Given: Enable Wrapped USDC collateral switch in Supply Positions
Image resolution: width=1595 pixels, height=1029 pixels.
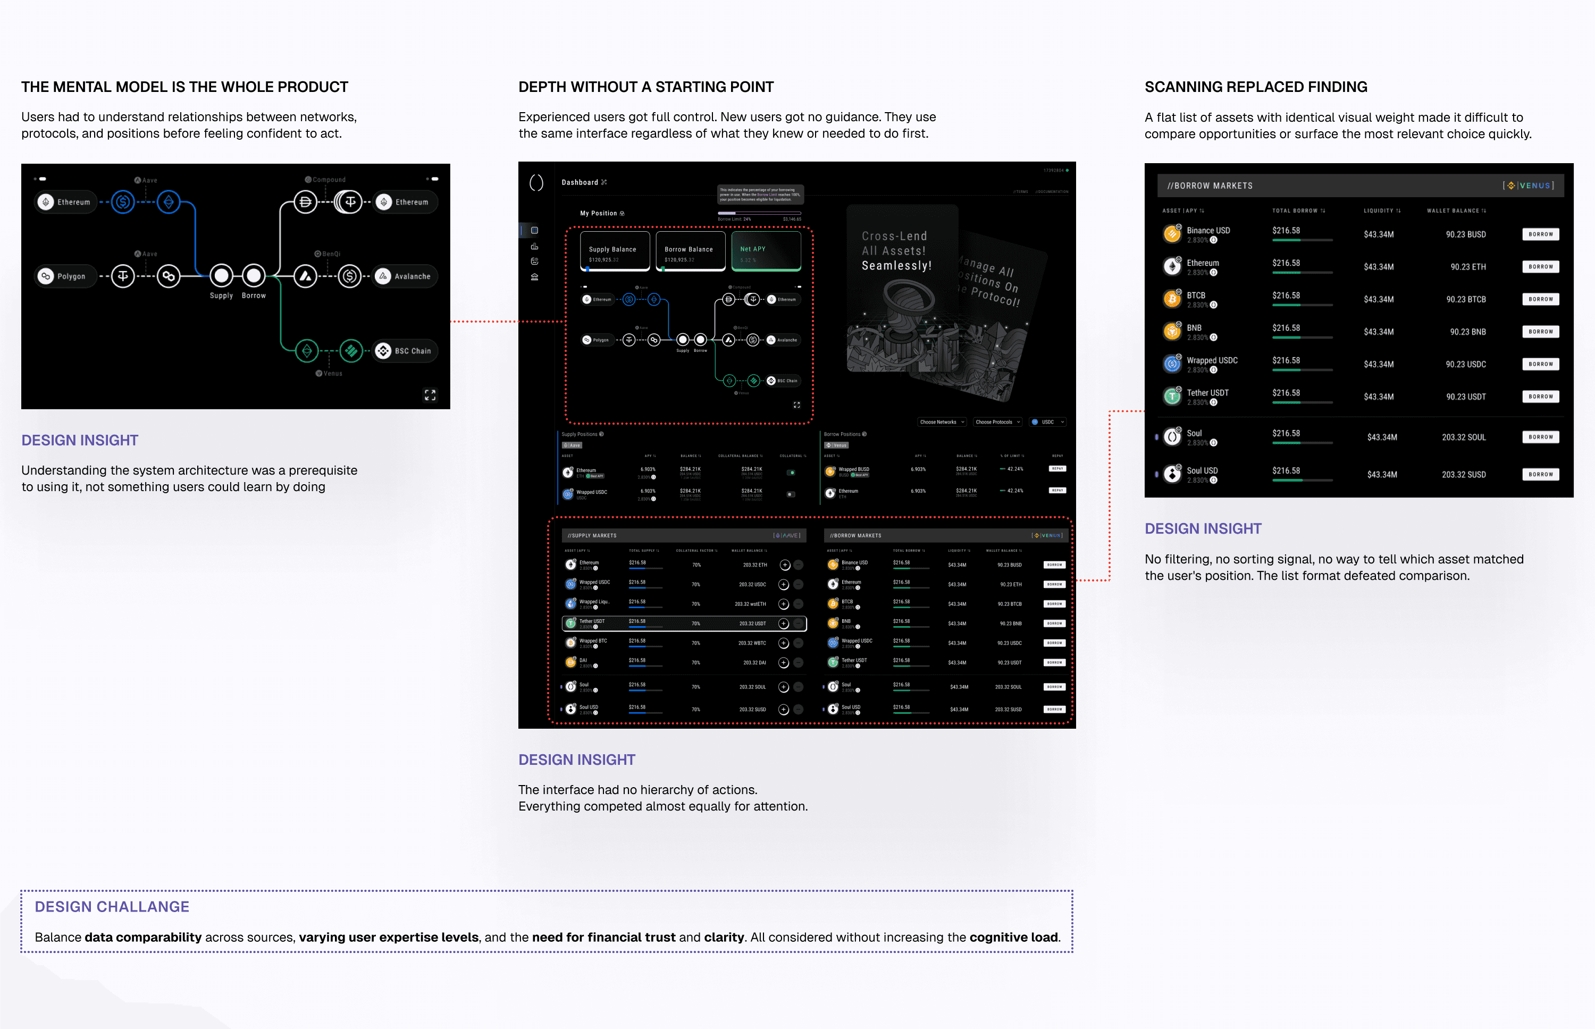Looking at the screenshot, I should pos(791,494).
